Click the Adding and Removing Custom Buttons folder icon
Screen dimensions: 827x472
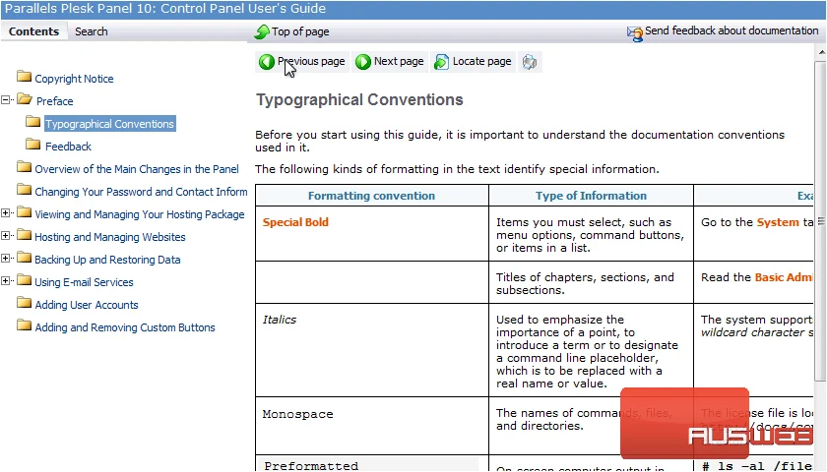click(24, 325)
